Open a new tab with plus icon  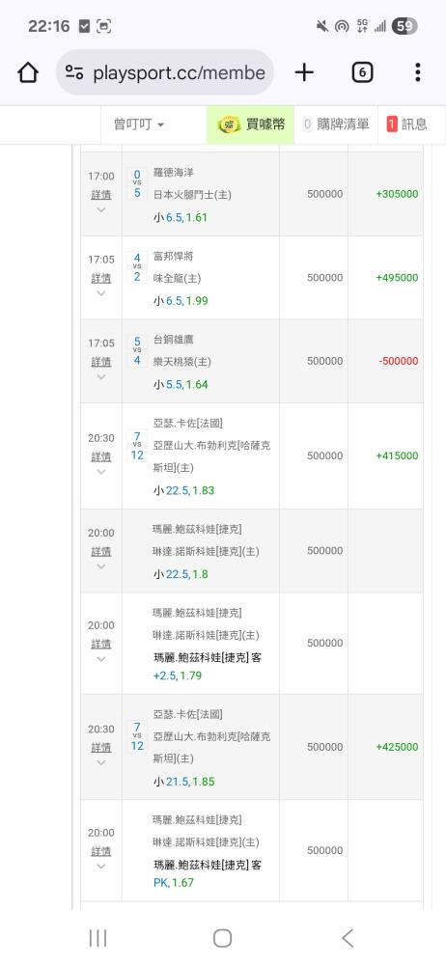[304, 72]
